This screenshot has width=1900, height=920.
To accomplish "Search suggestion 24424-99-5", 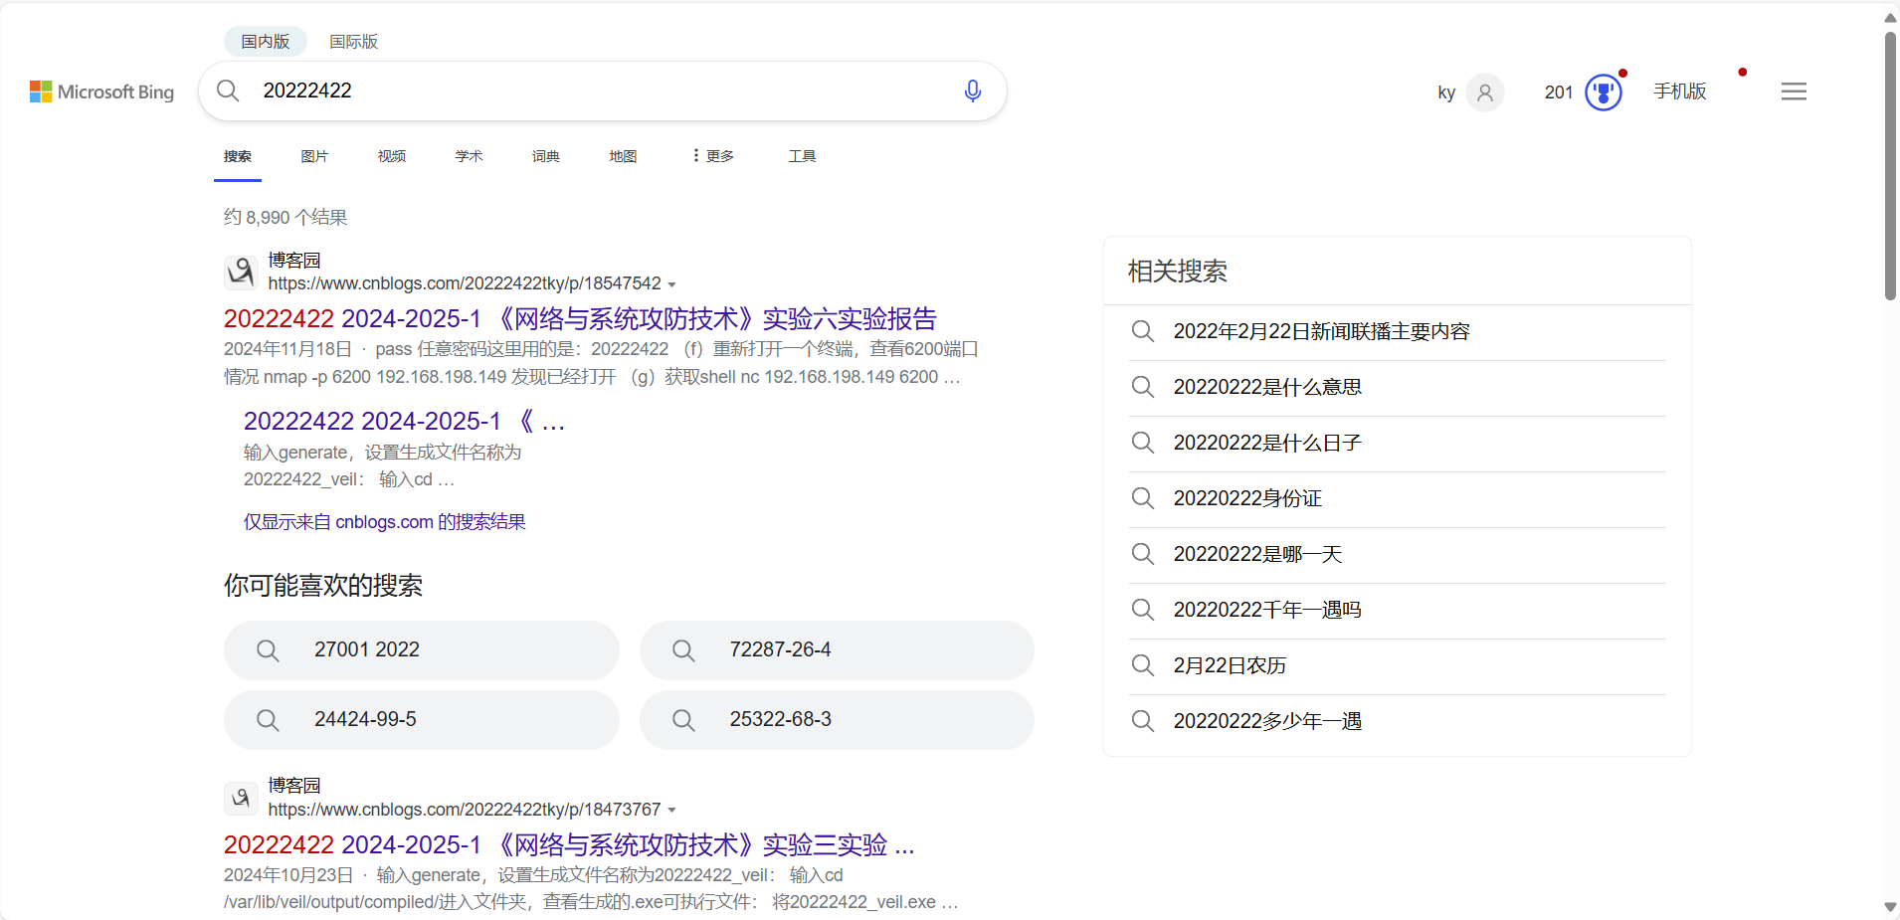I will (x=422, y=720).
